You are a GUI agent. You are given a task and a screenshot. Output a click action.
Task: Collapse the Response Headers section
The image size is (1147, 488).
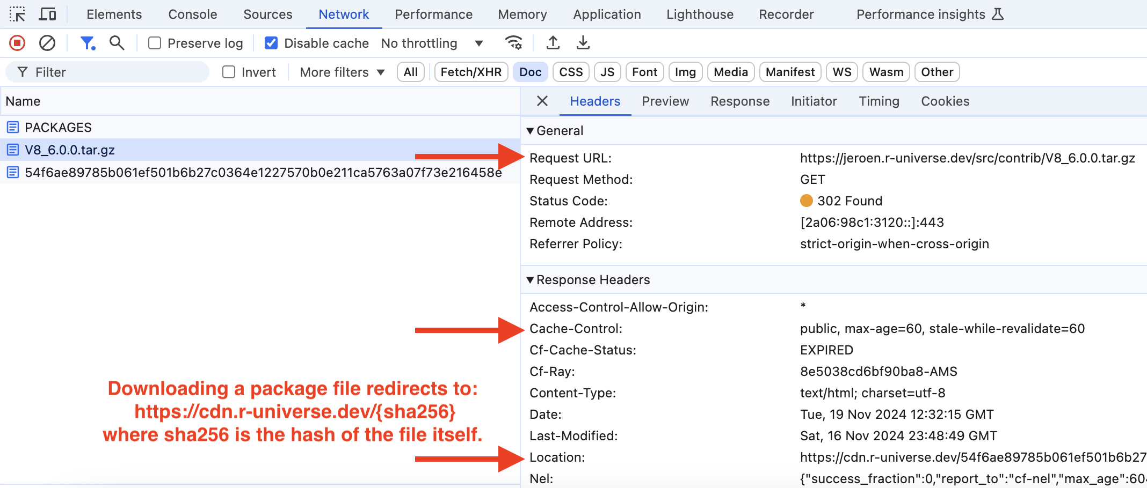(531, 280)
